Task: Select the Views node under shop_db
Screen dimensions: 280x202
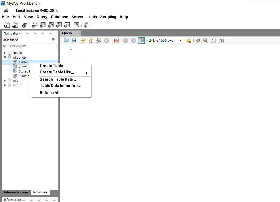Action: point(23,67)
